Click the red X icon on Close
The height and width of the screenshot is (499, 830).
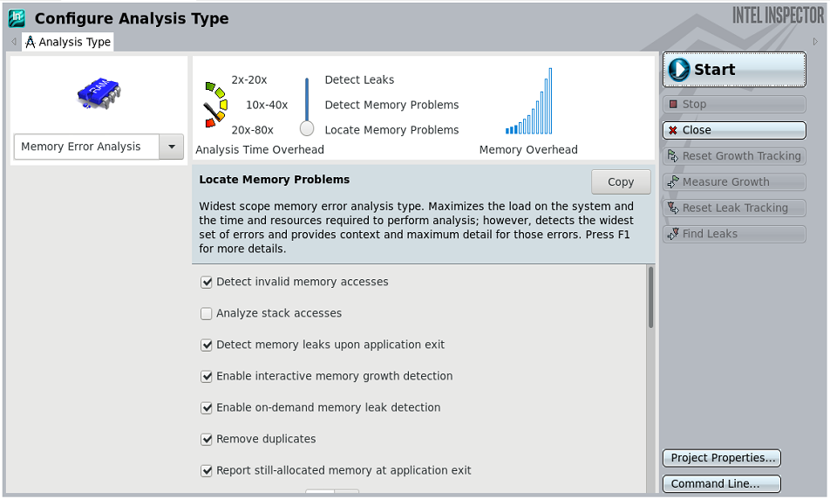pos(673,130)
